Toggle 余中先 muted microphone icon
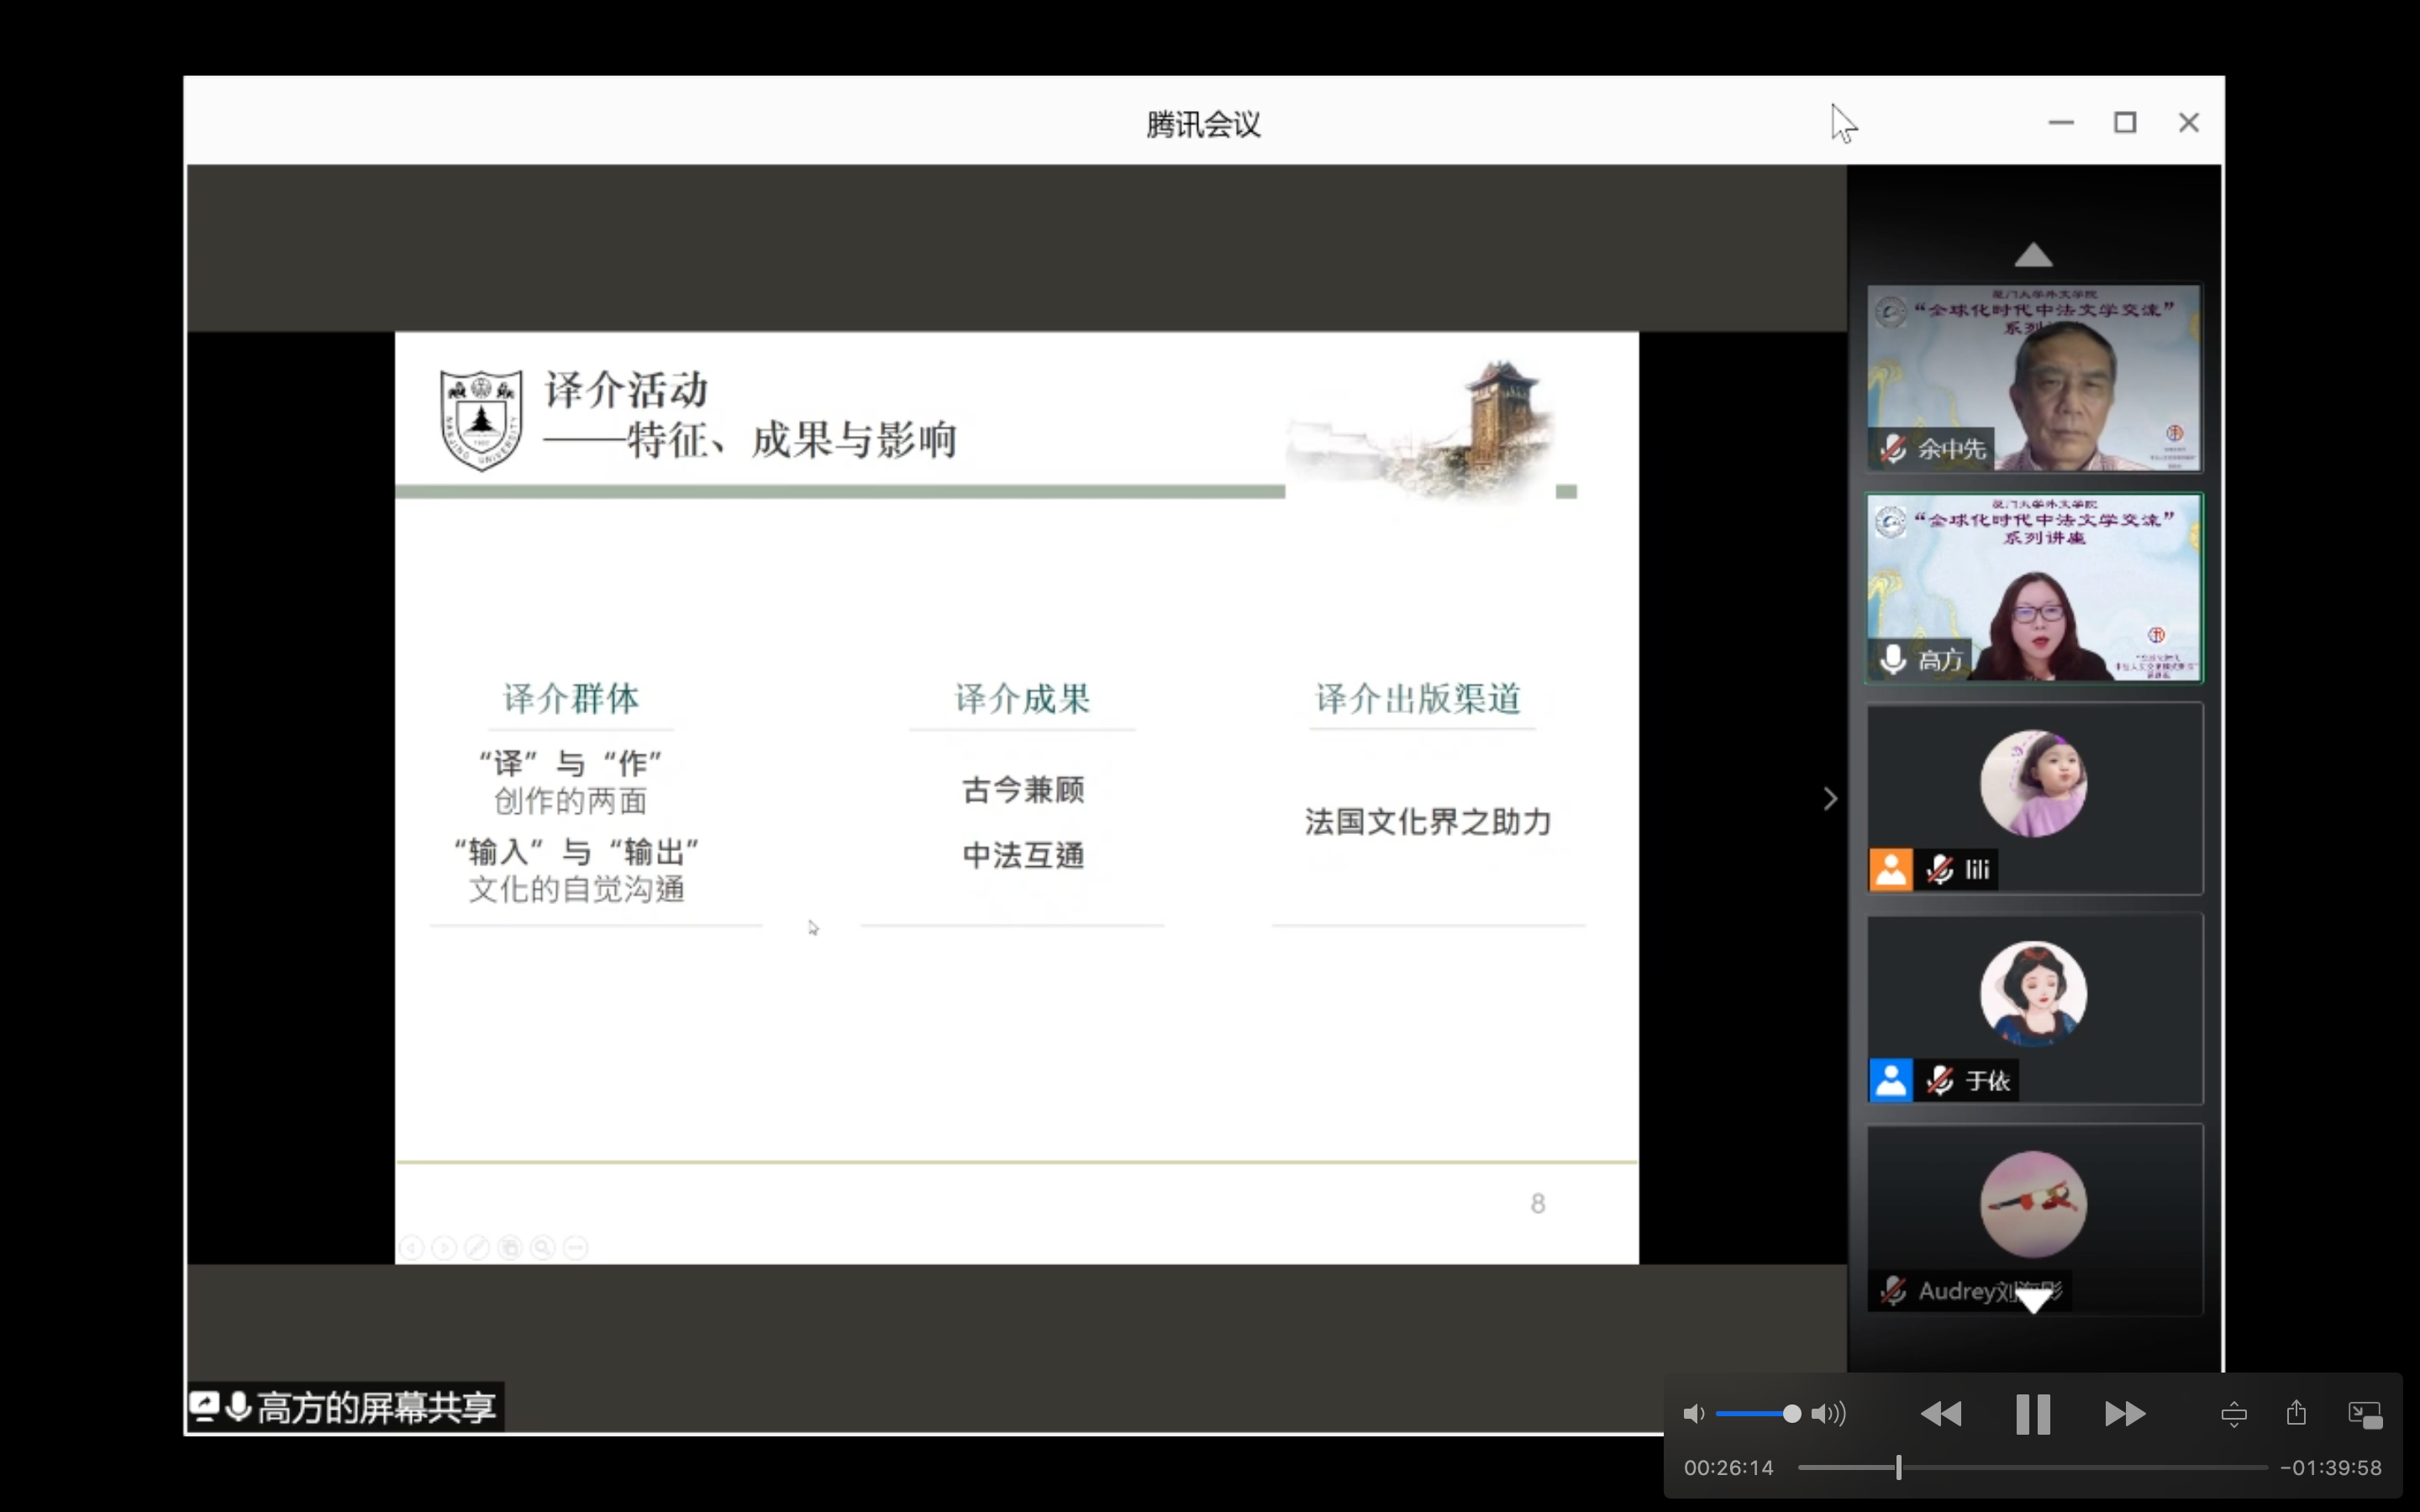 pos(1892,448)
